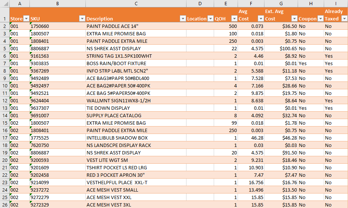Screen dimensions: 348x208
Task: Click the Description header cell
Action: click(136, 15)
